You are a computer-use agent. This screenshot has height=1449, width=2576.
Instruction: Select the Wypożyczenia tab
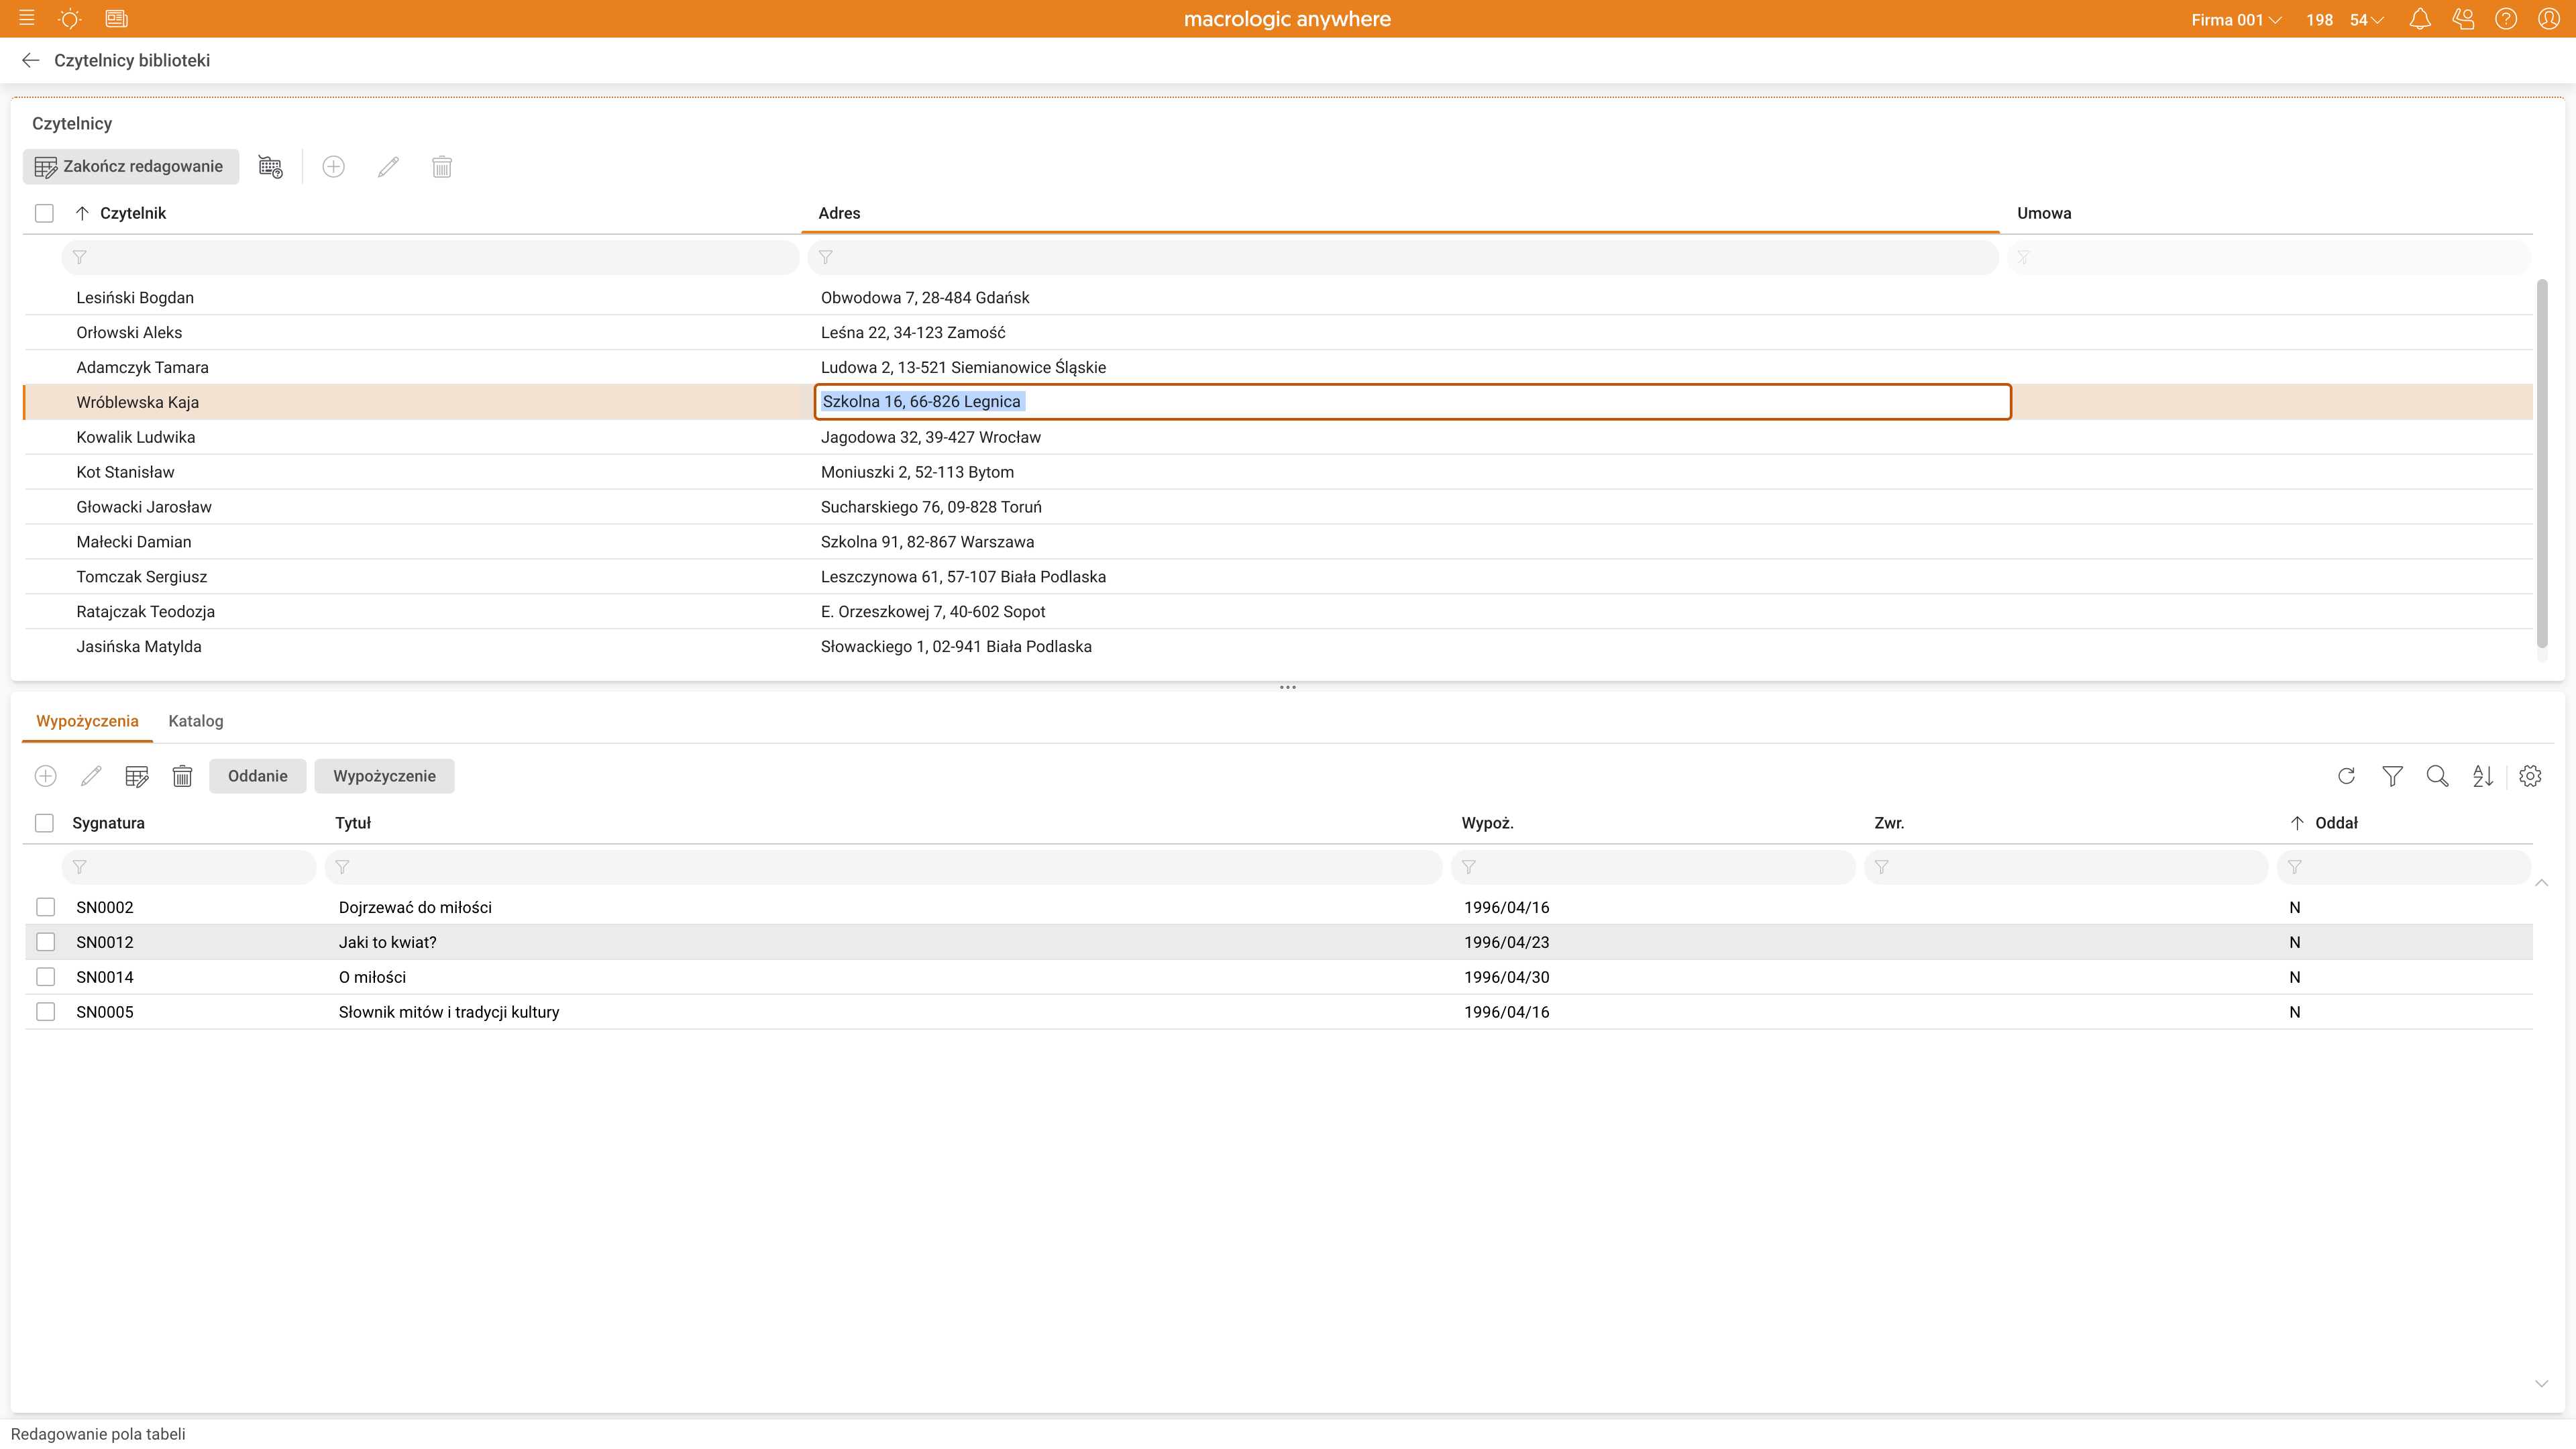pyautogui.click(x=87, y=721)
